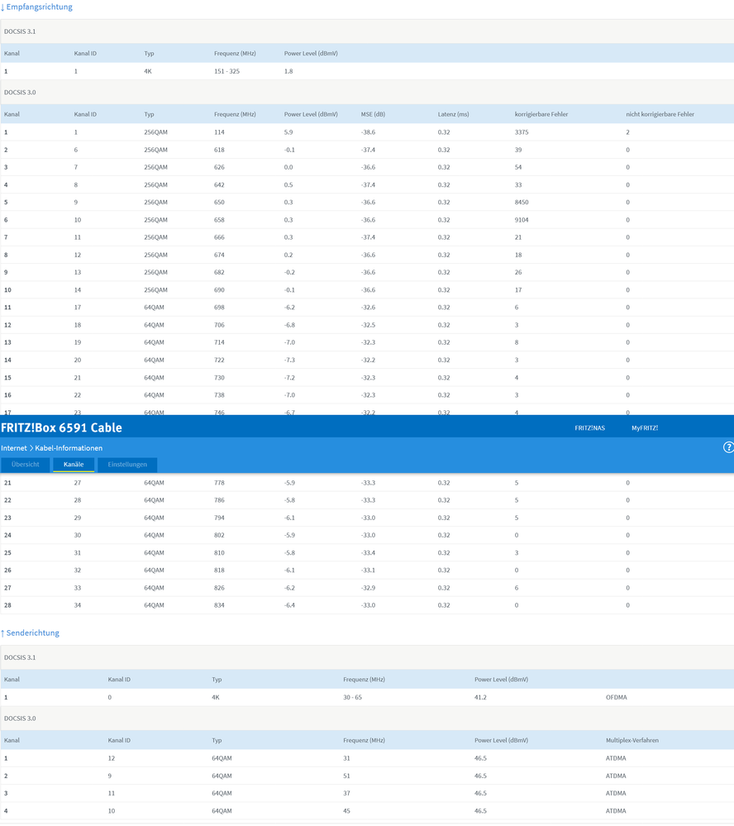The height and width of the screenshot is (826, 734).
Task: Select the value 3375 correctable errors
Action: tap(522, 132)
